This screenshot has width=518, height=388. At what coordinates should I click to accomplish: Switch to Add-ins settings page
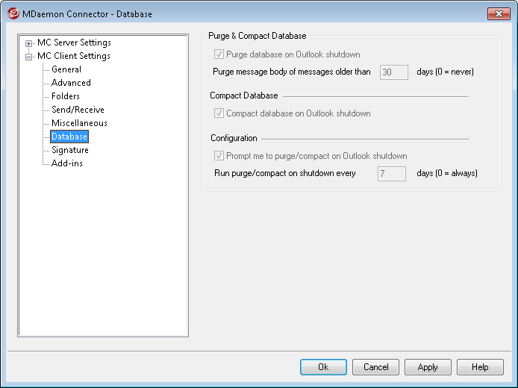[x=67, y=163]
